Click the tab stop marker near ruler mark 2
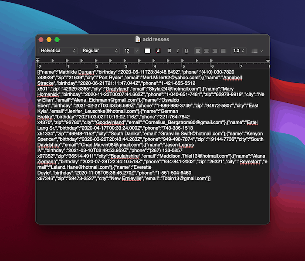Image resolution: width=305 pixels, height=261 pixels. point(96,61)
